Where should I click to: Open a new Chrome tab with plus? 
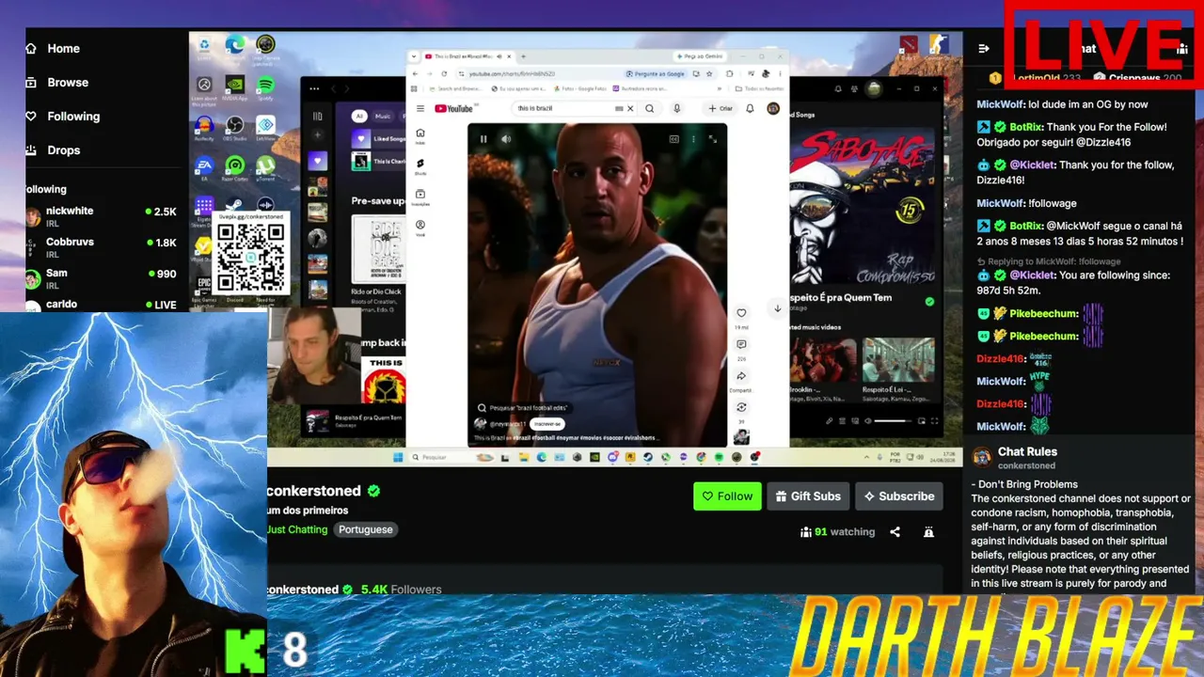pos(523,56)
